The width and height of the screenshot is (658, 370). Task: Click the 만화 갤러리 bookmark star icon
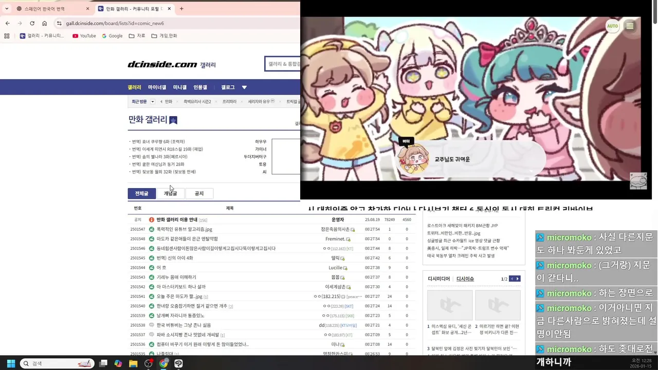[x=173, y=120]
